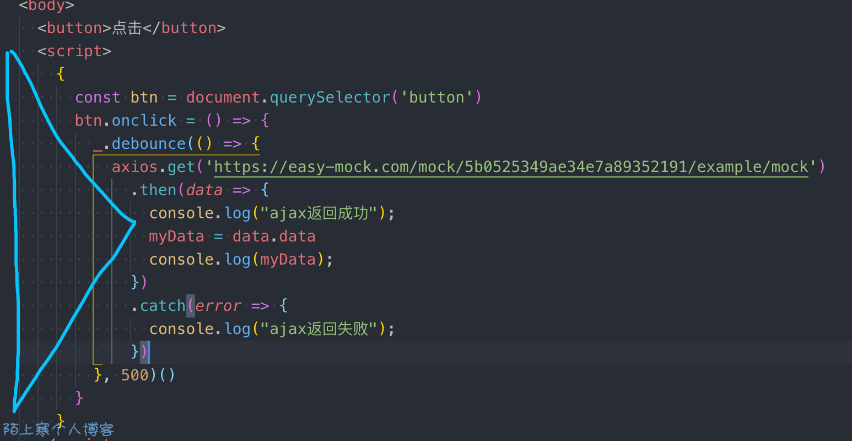Click 'data.data' in the assignment
The width and height of the screenshot is (852, 441).
274,236
